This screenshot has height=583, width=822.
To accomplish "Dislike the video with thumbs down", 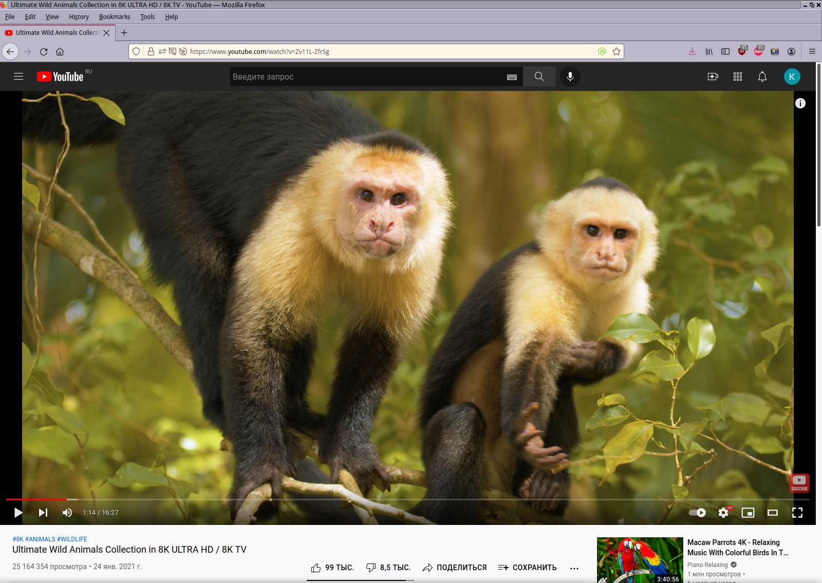I will (388, 568).
